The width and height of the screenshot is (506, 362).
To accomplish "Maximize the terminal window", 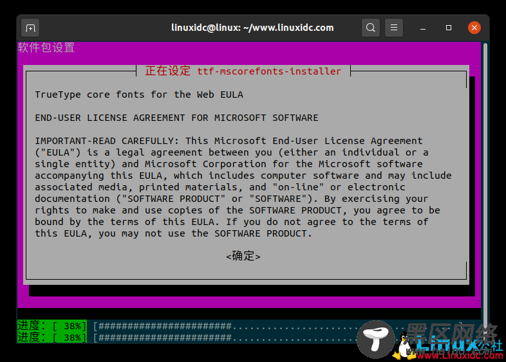I will [449, 28].
